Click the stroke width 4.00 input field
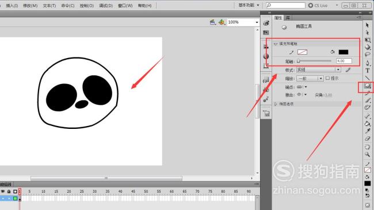Image resolution: width=374 pixels, height=210 pixels. [344, 61]
